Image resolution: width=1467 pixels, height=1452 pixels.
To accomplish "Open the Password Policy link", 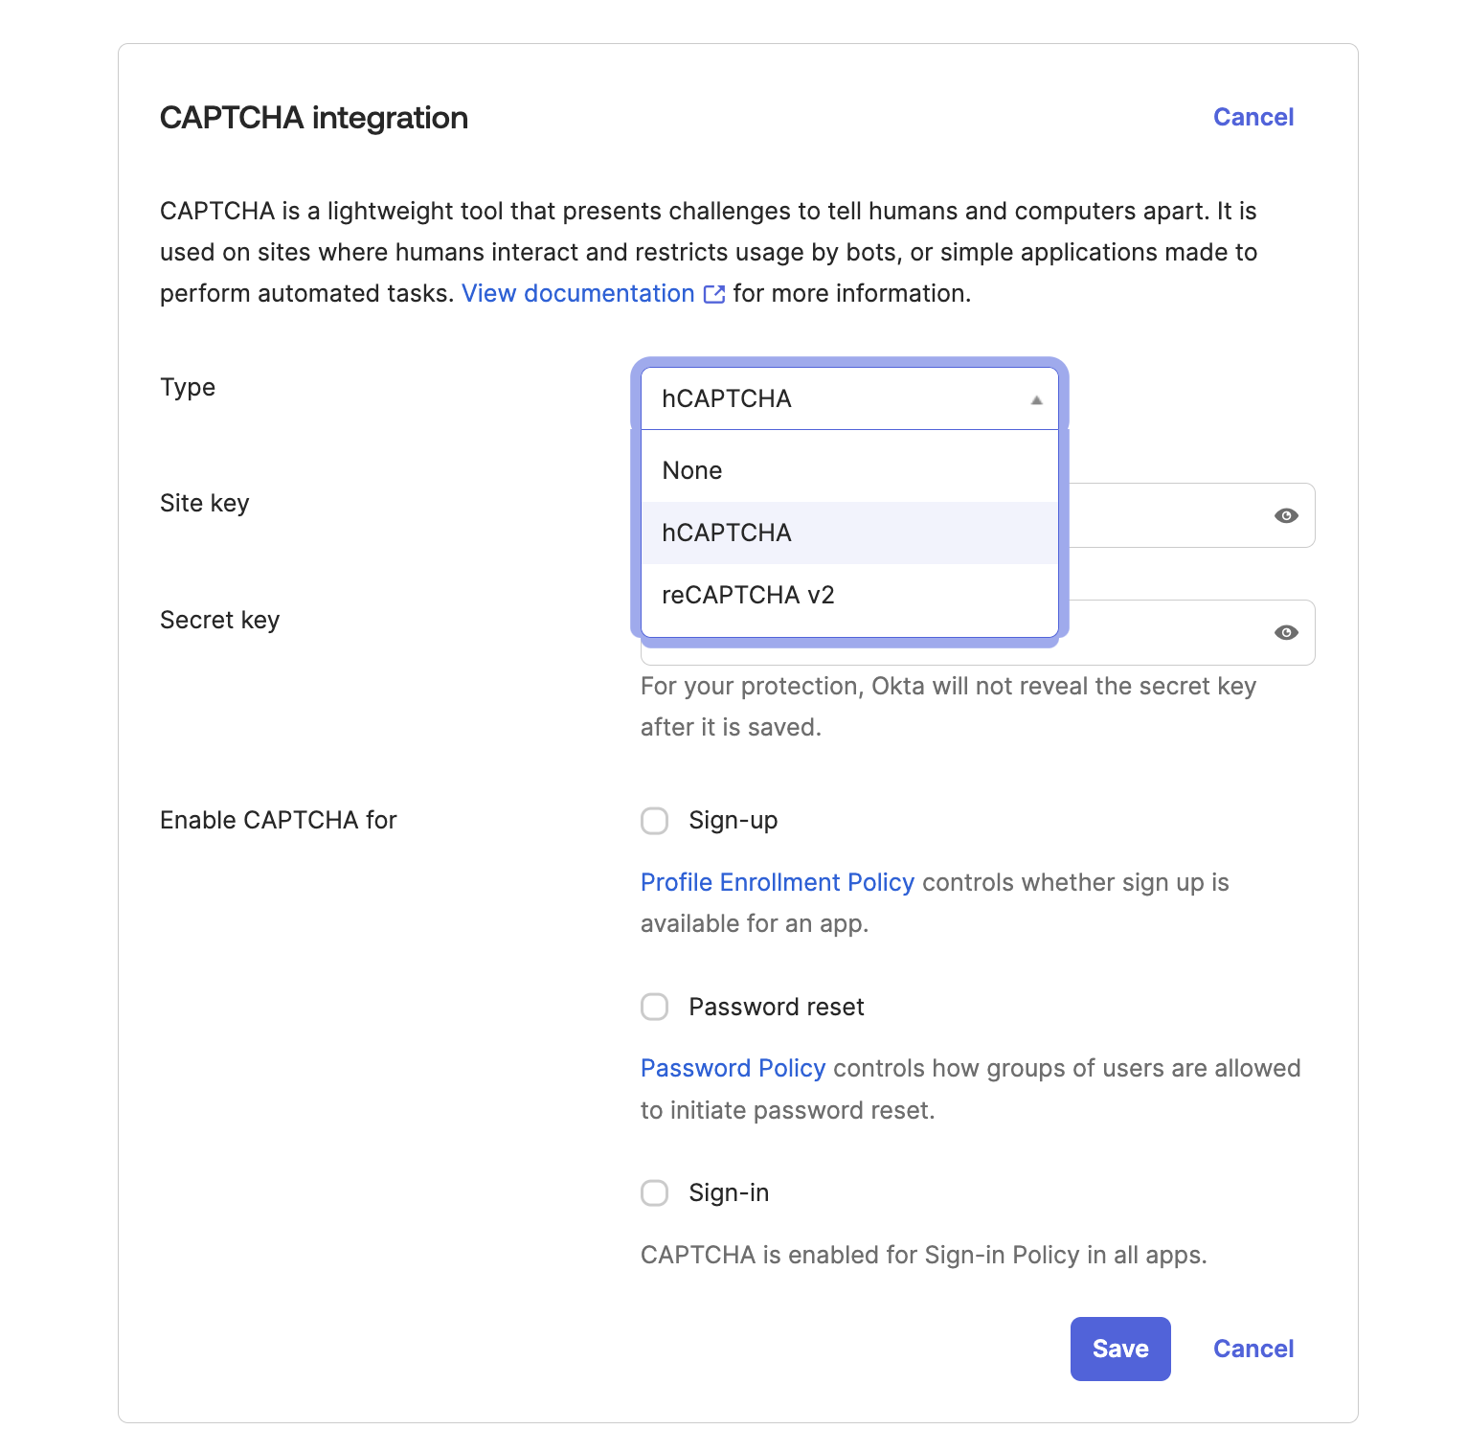I will click(x=733, y=1068).
